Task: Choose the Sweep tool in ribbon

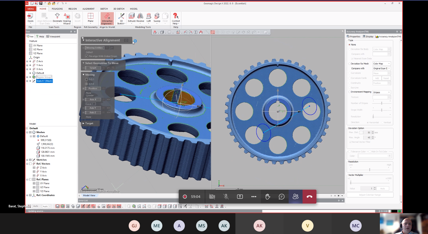Action: tap(157, 17)
